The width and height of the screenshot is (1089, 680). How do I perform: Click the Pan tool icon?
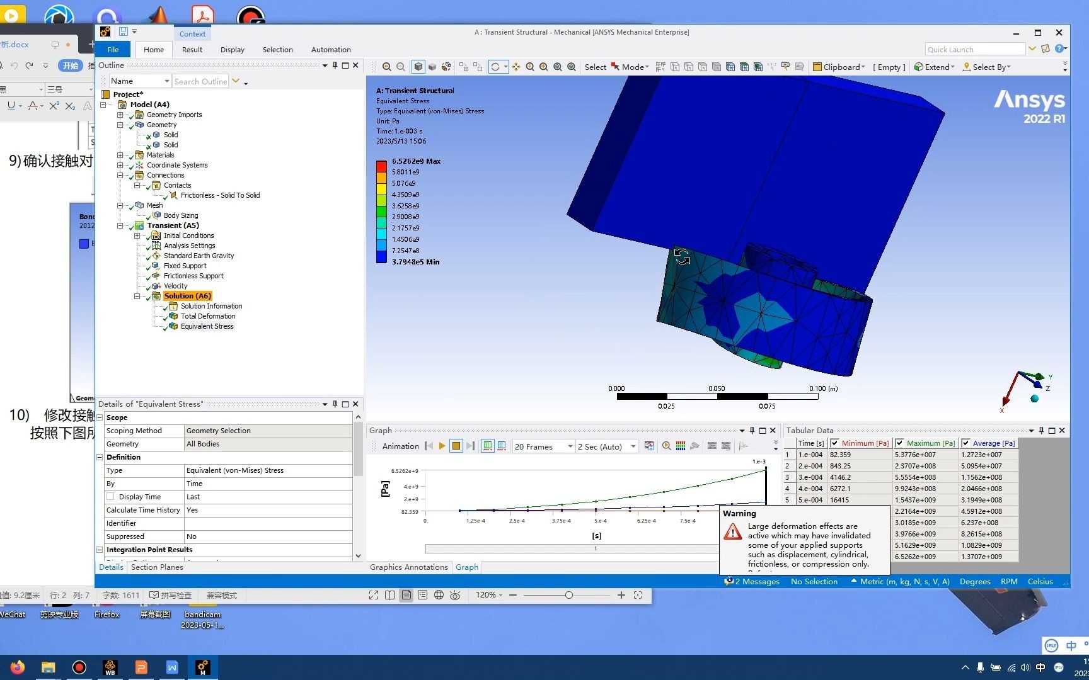coord(516,67)
